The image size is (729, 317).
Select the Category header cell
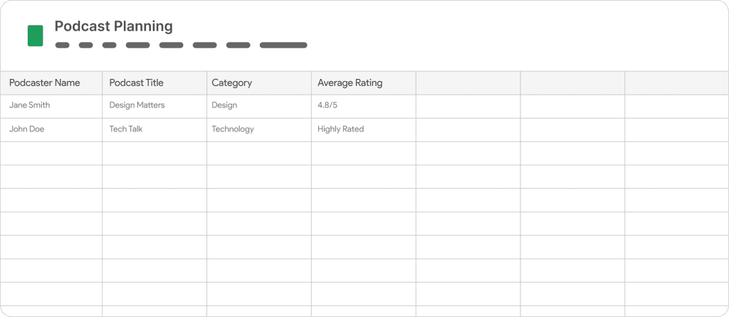tap(259, 83)
